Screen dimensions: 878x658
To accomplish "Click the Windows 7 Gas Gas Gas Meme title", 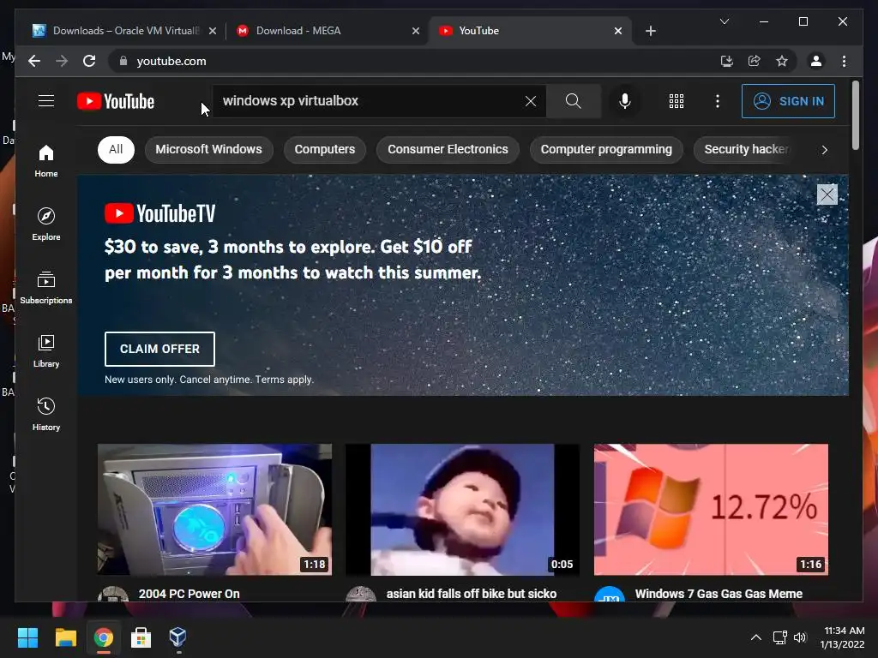I will point(719,594).
